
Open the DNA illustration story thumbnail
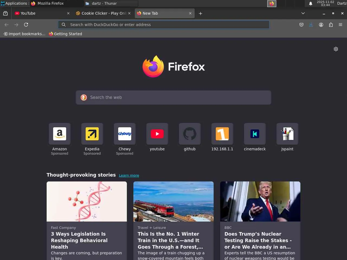point(87,201)
